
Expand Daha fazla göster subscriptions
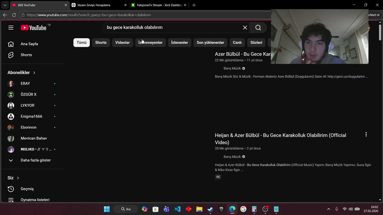[33, 160]
